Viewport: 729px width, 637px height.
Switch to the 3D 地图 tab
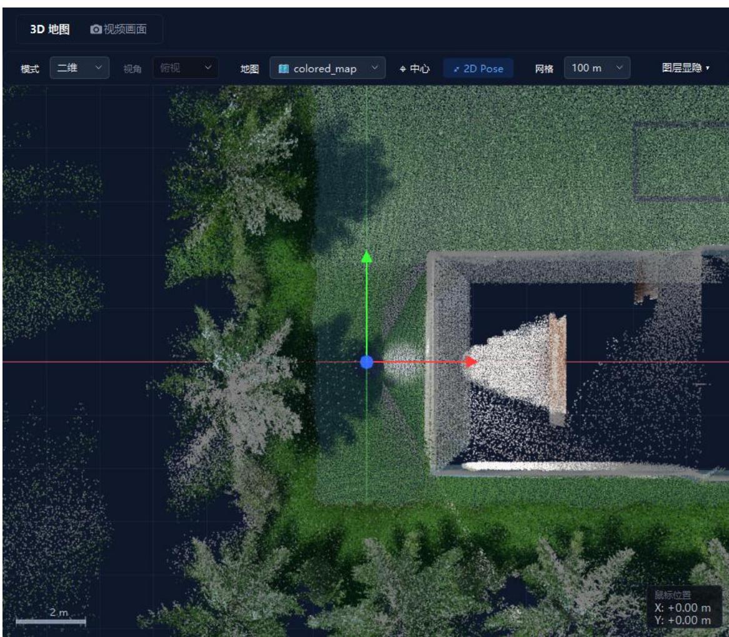[x=50, y=29]
